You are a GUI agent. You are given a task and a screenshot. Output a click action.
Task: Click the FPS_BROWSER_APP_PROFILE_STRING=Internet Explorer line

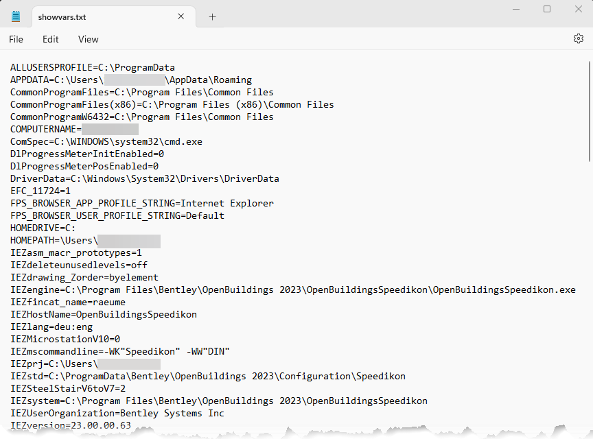pyautogui.click(x=142, y=204)
